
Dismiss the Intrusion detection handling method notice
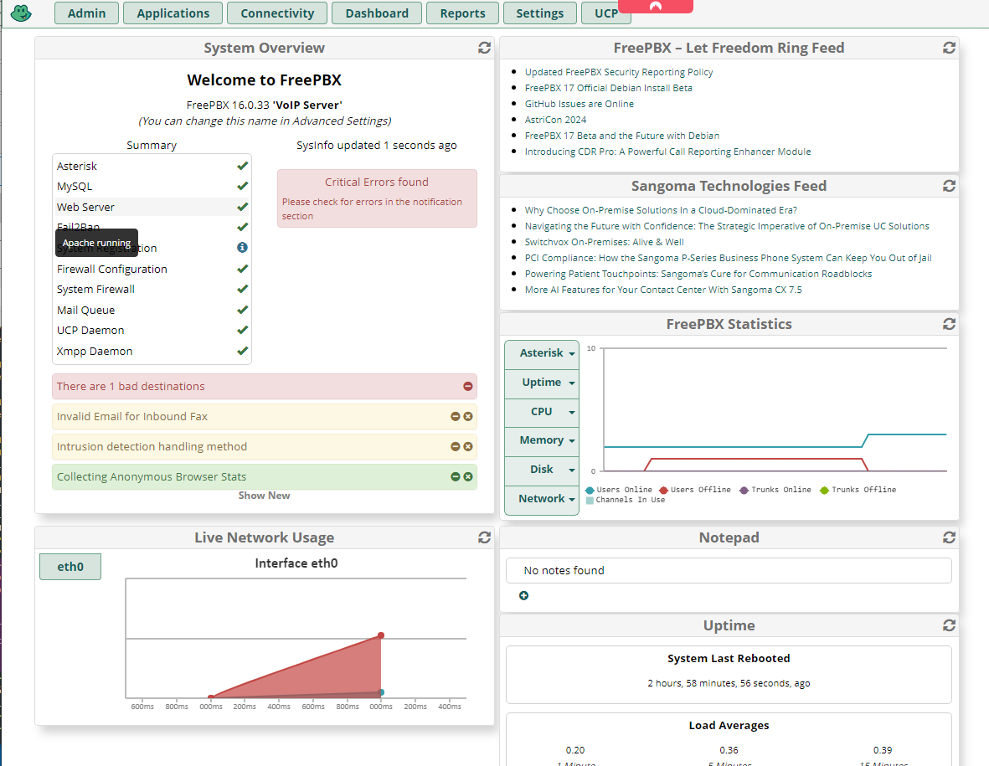coord(468,446)
